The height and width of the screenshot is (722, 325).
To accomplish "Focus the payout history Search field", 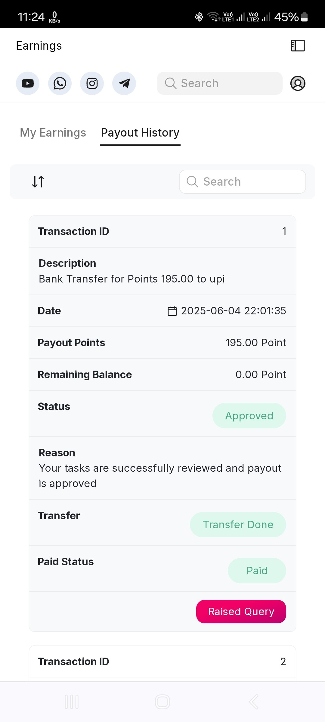I will pos(243,182).
